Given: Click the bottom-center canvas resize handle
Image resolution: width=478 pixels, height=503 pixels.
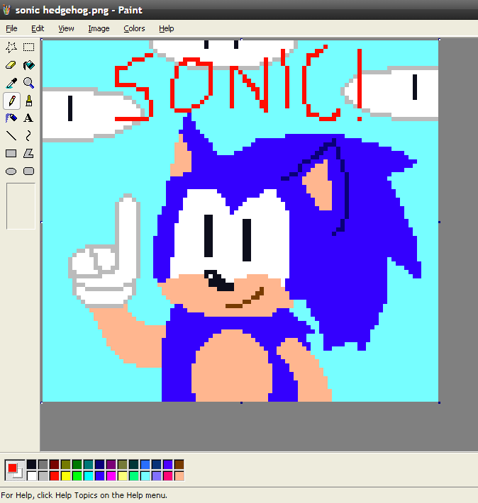Looking at the screenshot, I should tap(241, 402).
